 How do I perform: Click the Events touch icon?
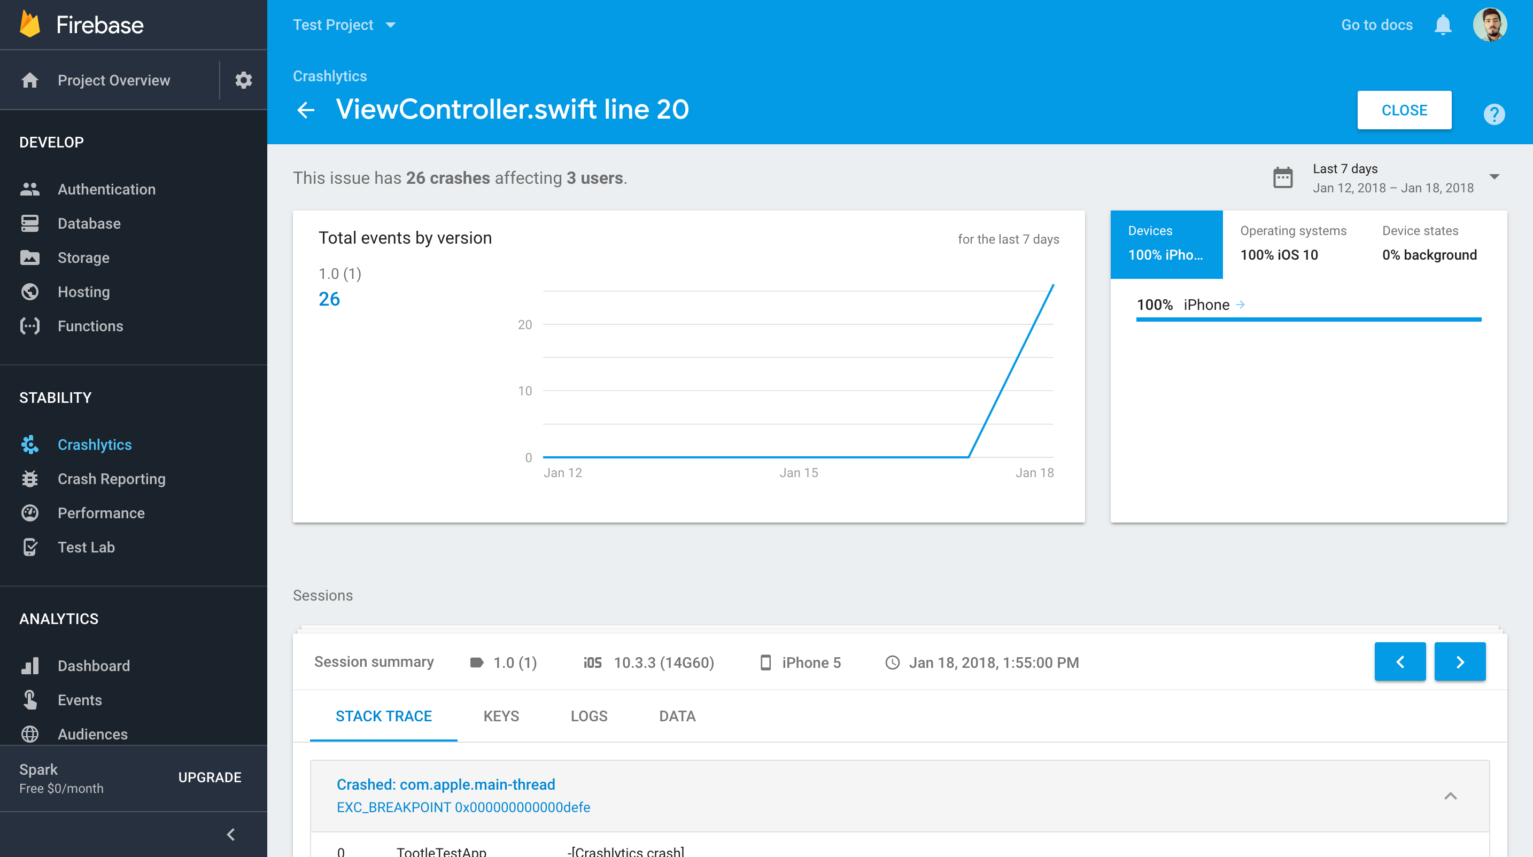pyautogui.click(x=30, y=699)
